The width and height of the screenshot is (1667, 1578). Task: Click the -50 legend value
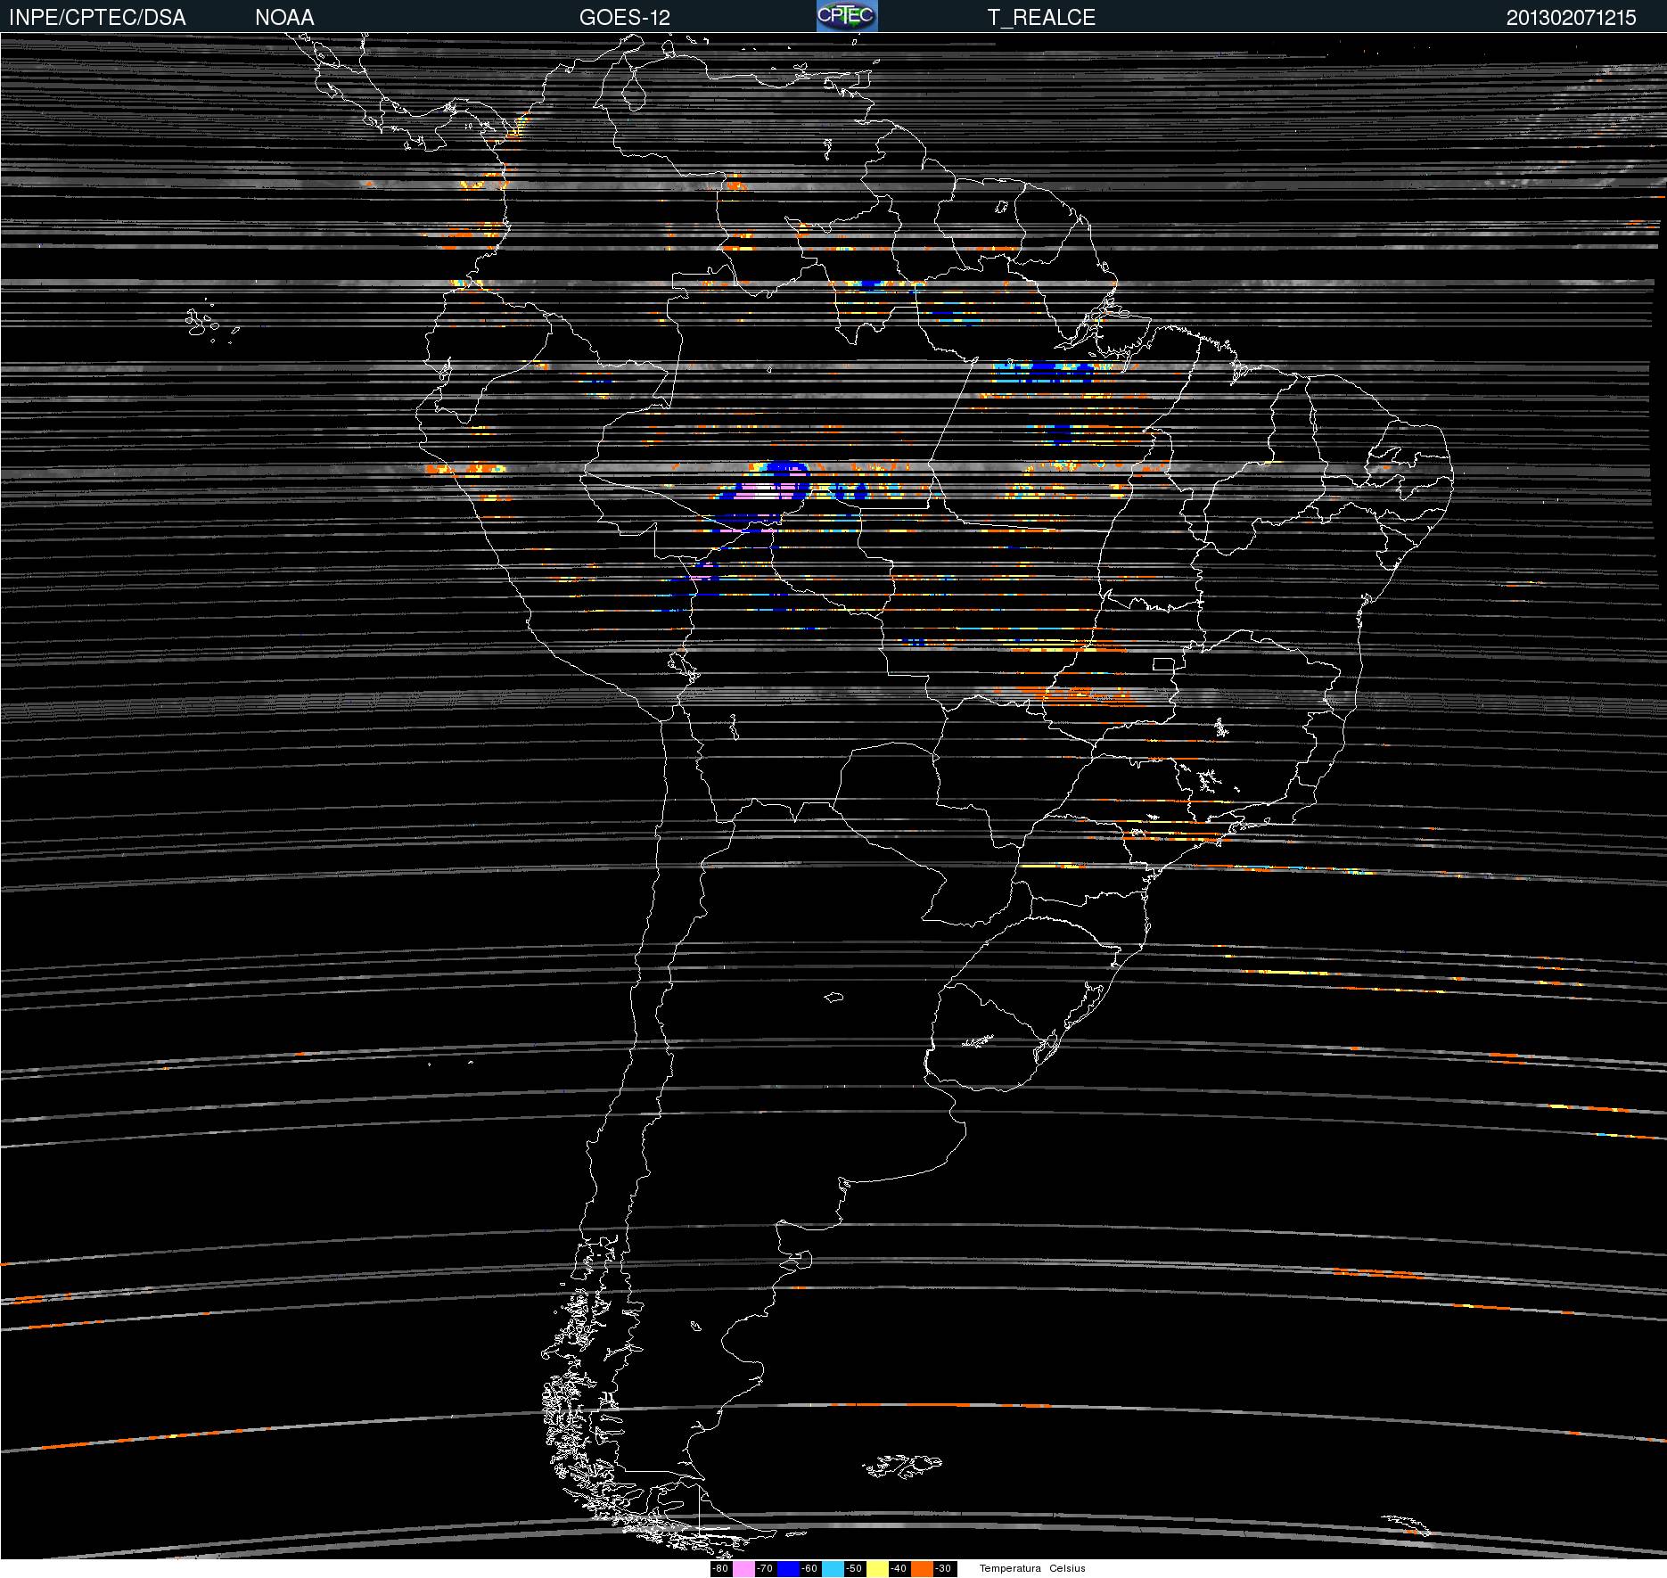[x=854, y=1568]
